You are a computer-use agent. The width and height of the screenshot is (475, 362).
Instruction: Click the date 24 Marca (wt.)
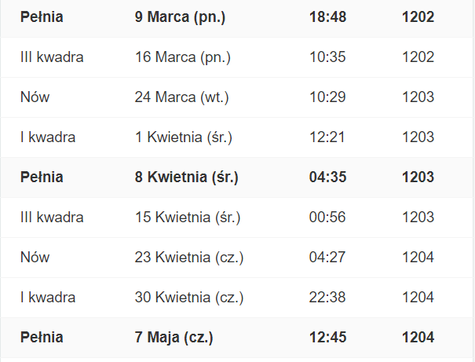click(x=182, y=97)
